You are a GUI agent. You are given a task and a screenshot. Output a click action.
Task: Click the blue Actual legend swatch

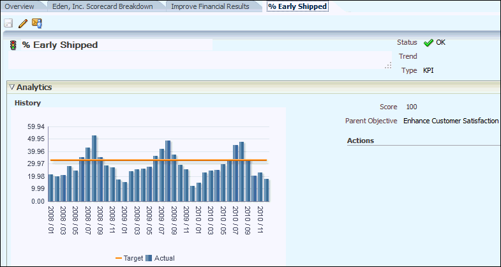tap(149, 258)
